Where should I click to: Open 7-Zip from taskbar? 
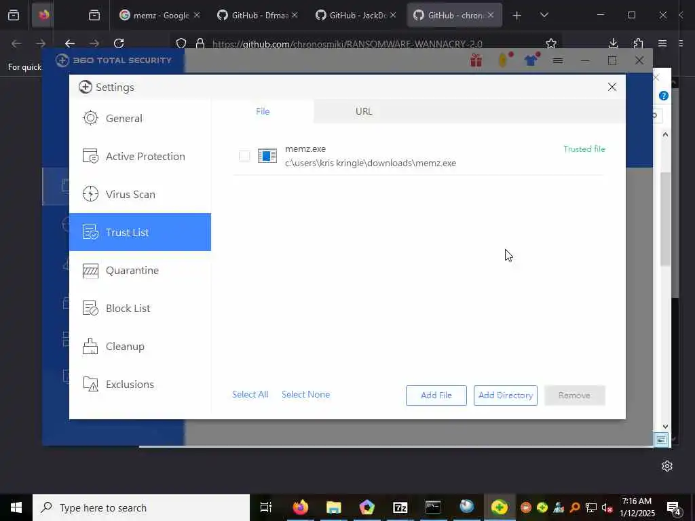point(400,507)
